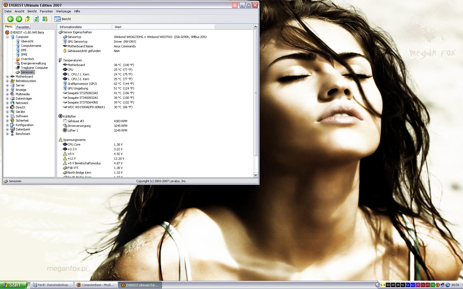
Task: Click the Geräte tree icon
Action: (12, 112)
